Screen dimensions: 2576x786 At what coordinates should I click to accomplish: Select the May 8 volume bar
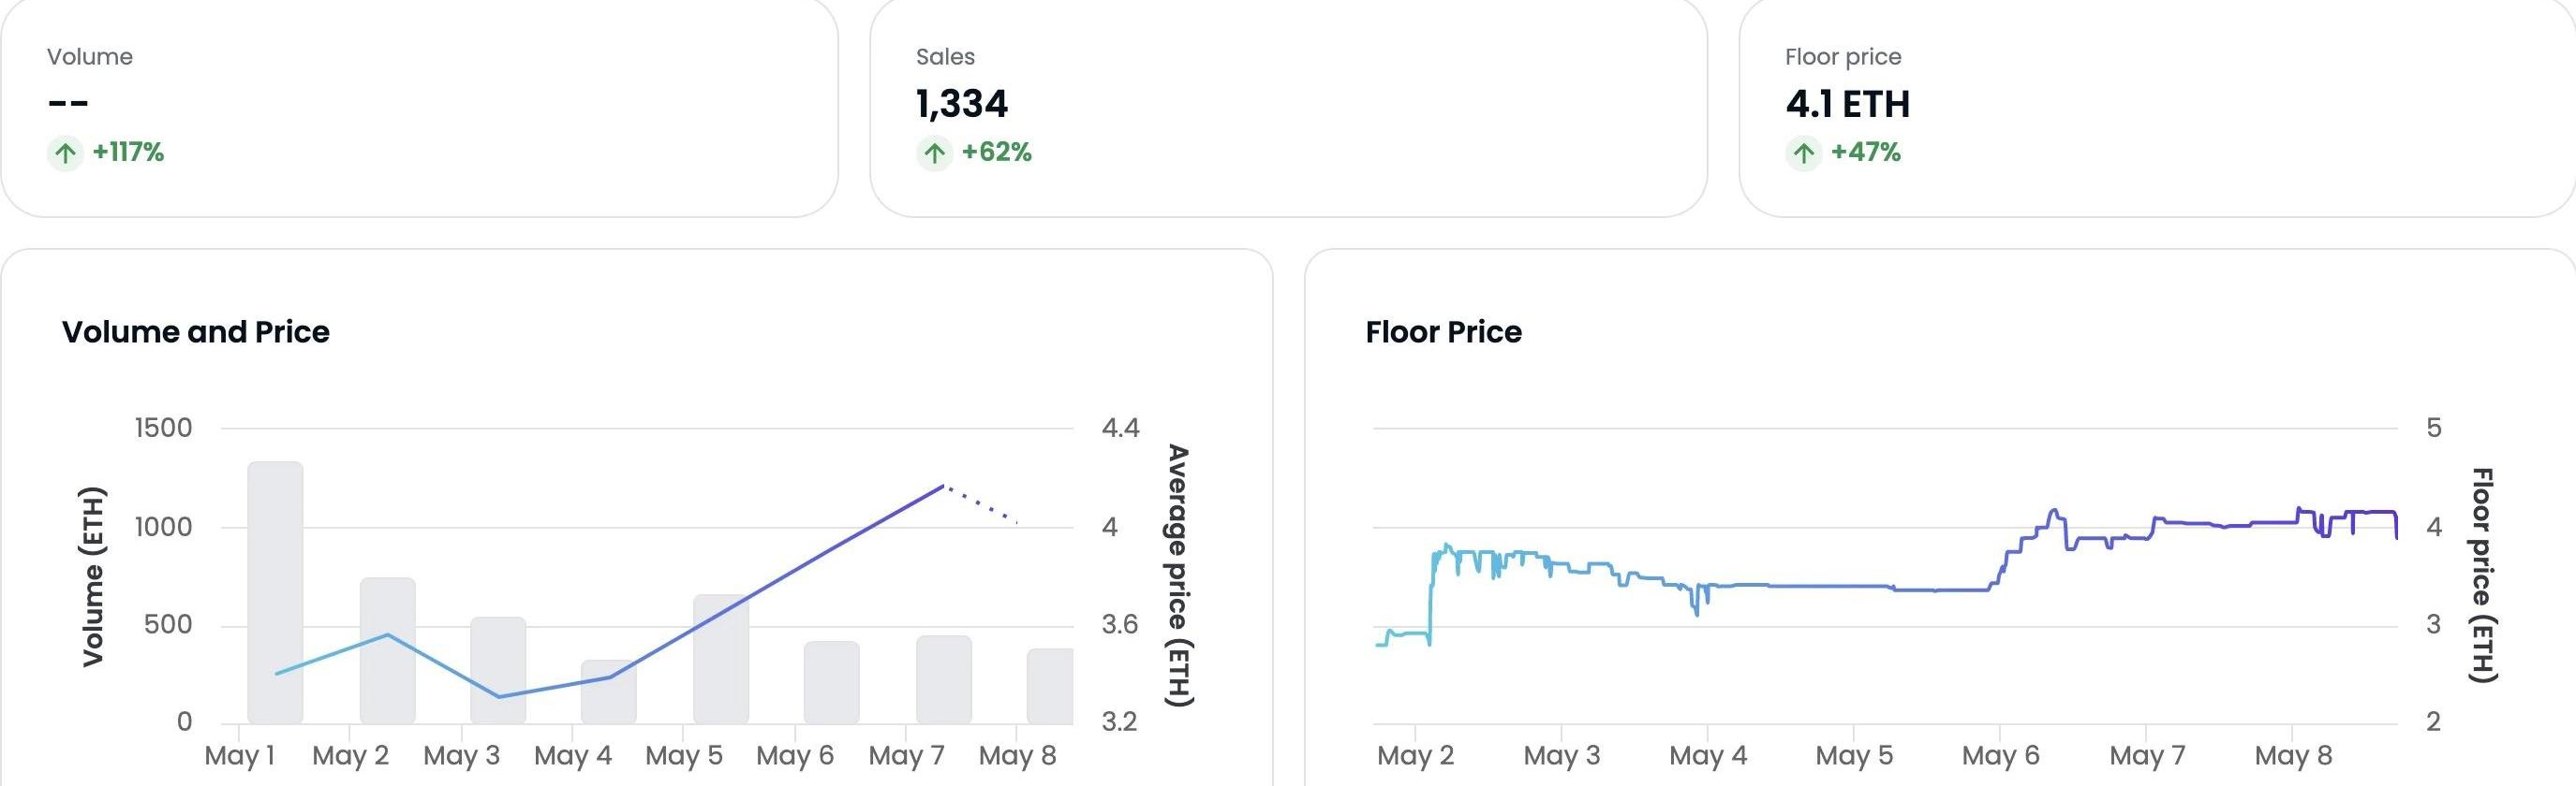1050,686
